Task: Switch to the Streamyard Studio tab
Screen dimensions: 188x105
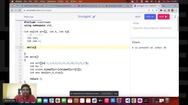Action: coord(115,6)
